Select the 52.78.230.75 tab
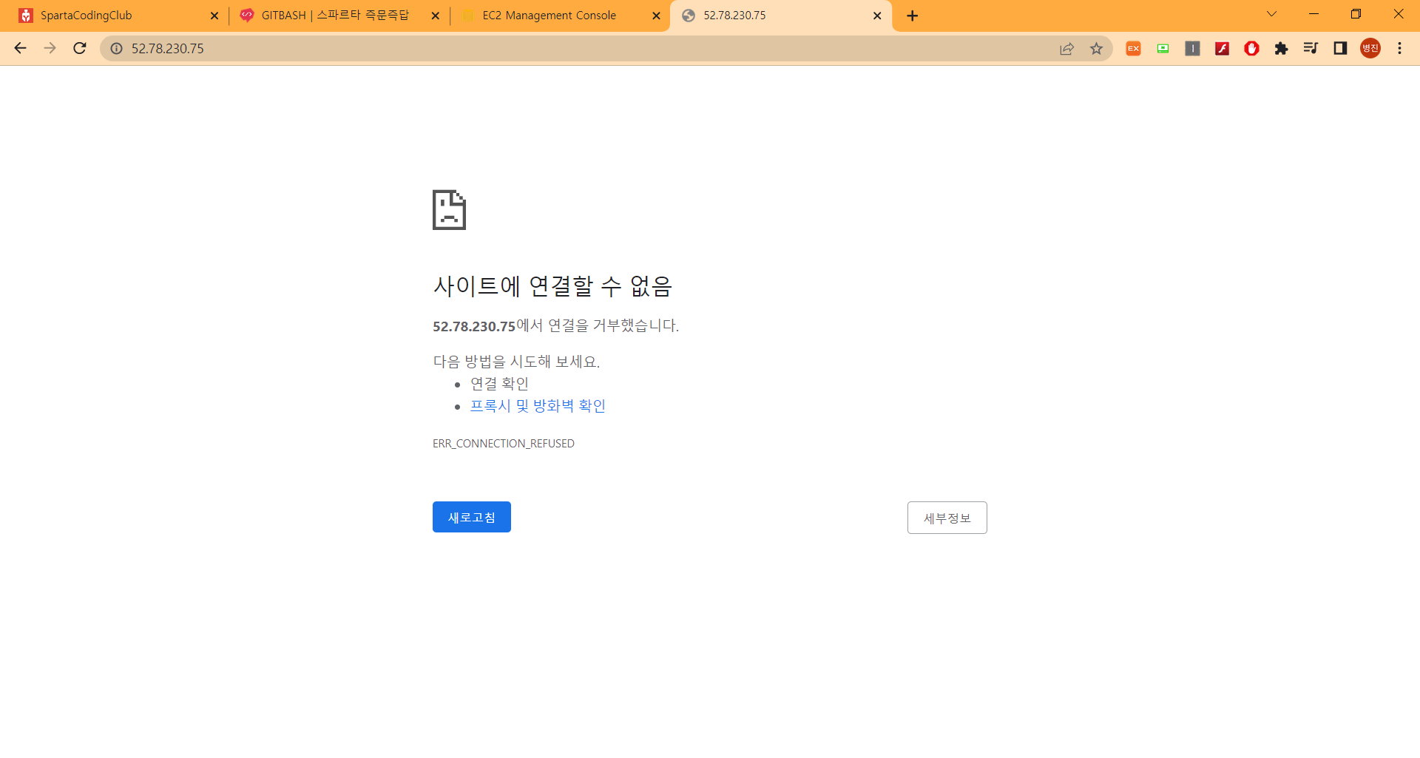1420x758 pixels. click(780, 16)
